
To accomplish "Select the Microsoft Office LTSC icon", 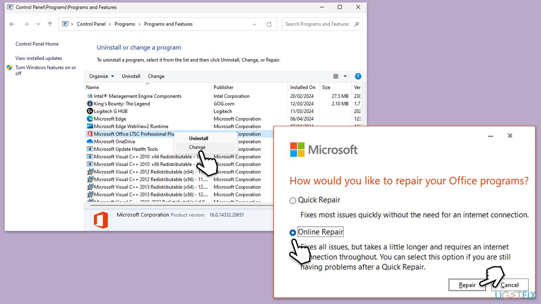I will tap(90, 134).
